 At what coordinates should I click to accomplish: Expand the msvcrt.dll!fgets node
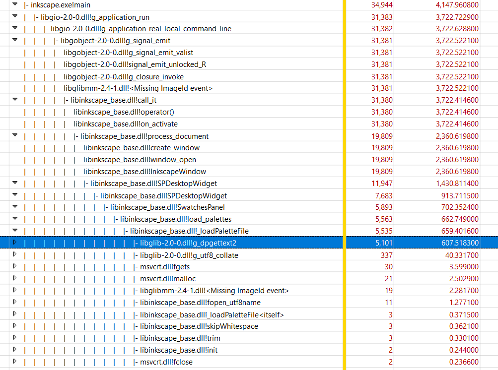[x=14, y=266]
